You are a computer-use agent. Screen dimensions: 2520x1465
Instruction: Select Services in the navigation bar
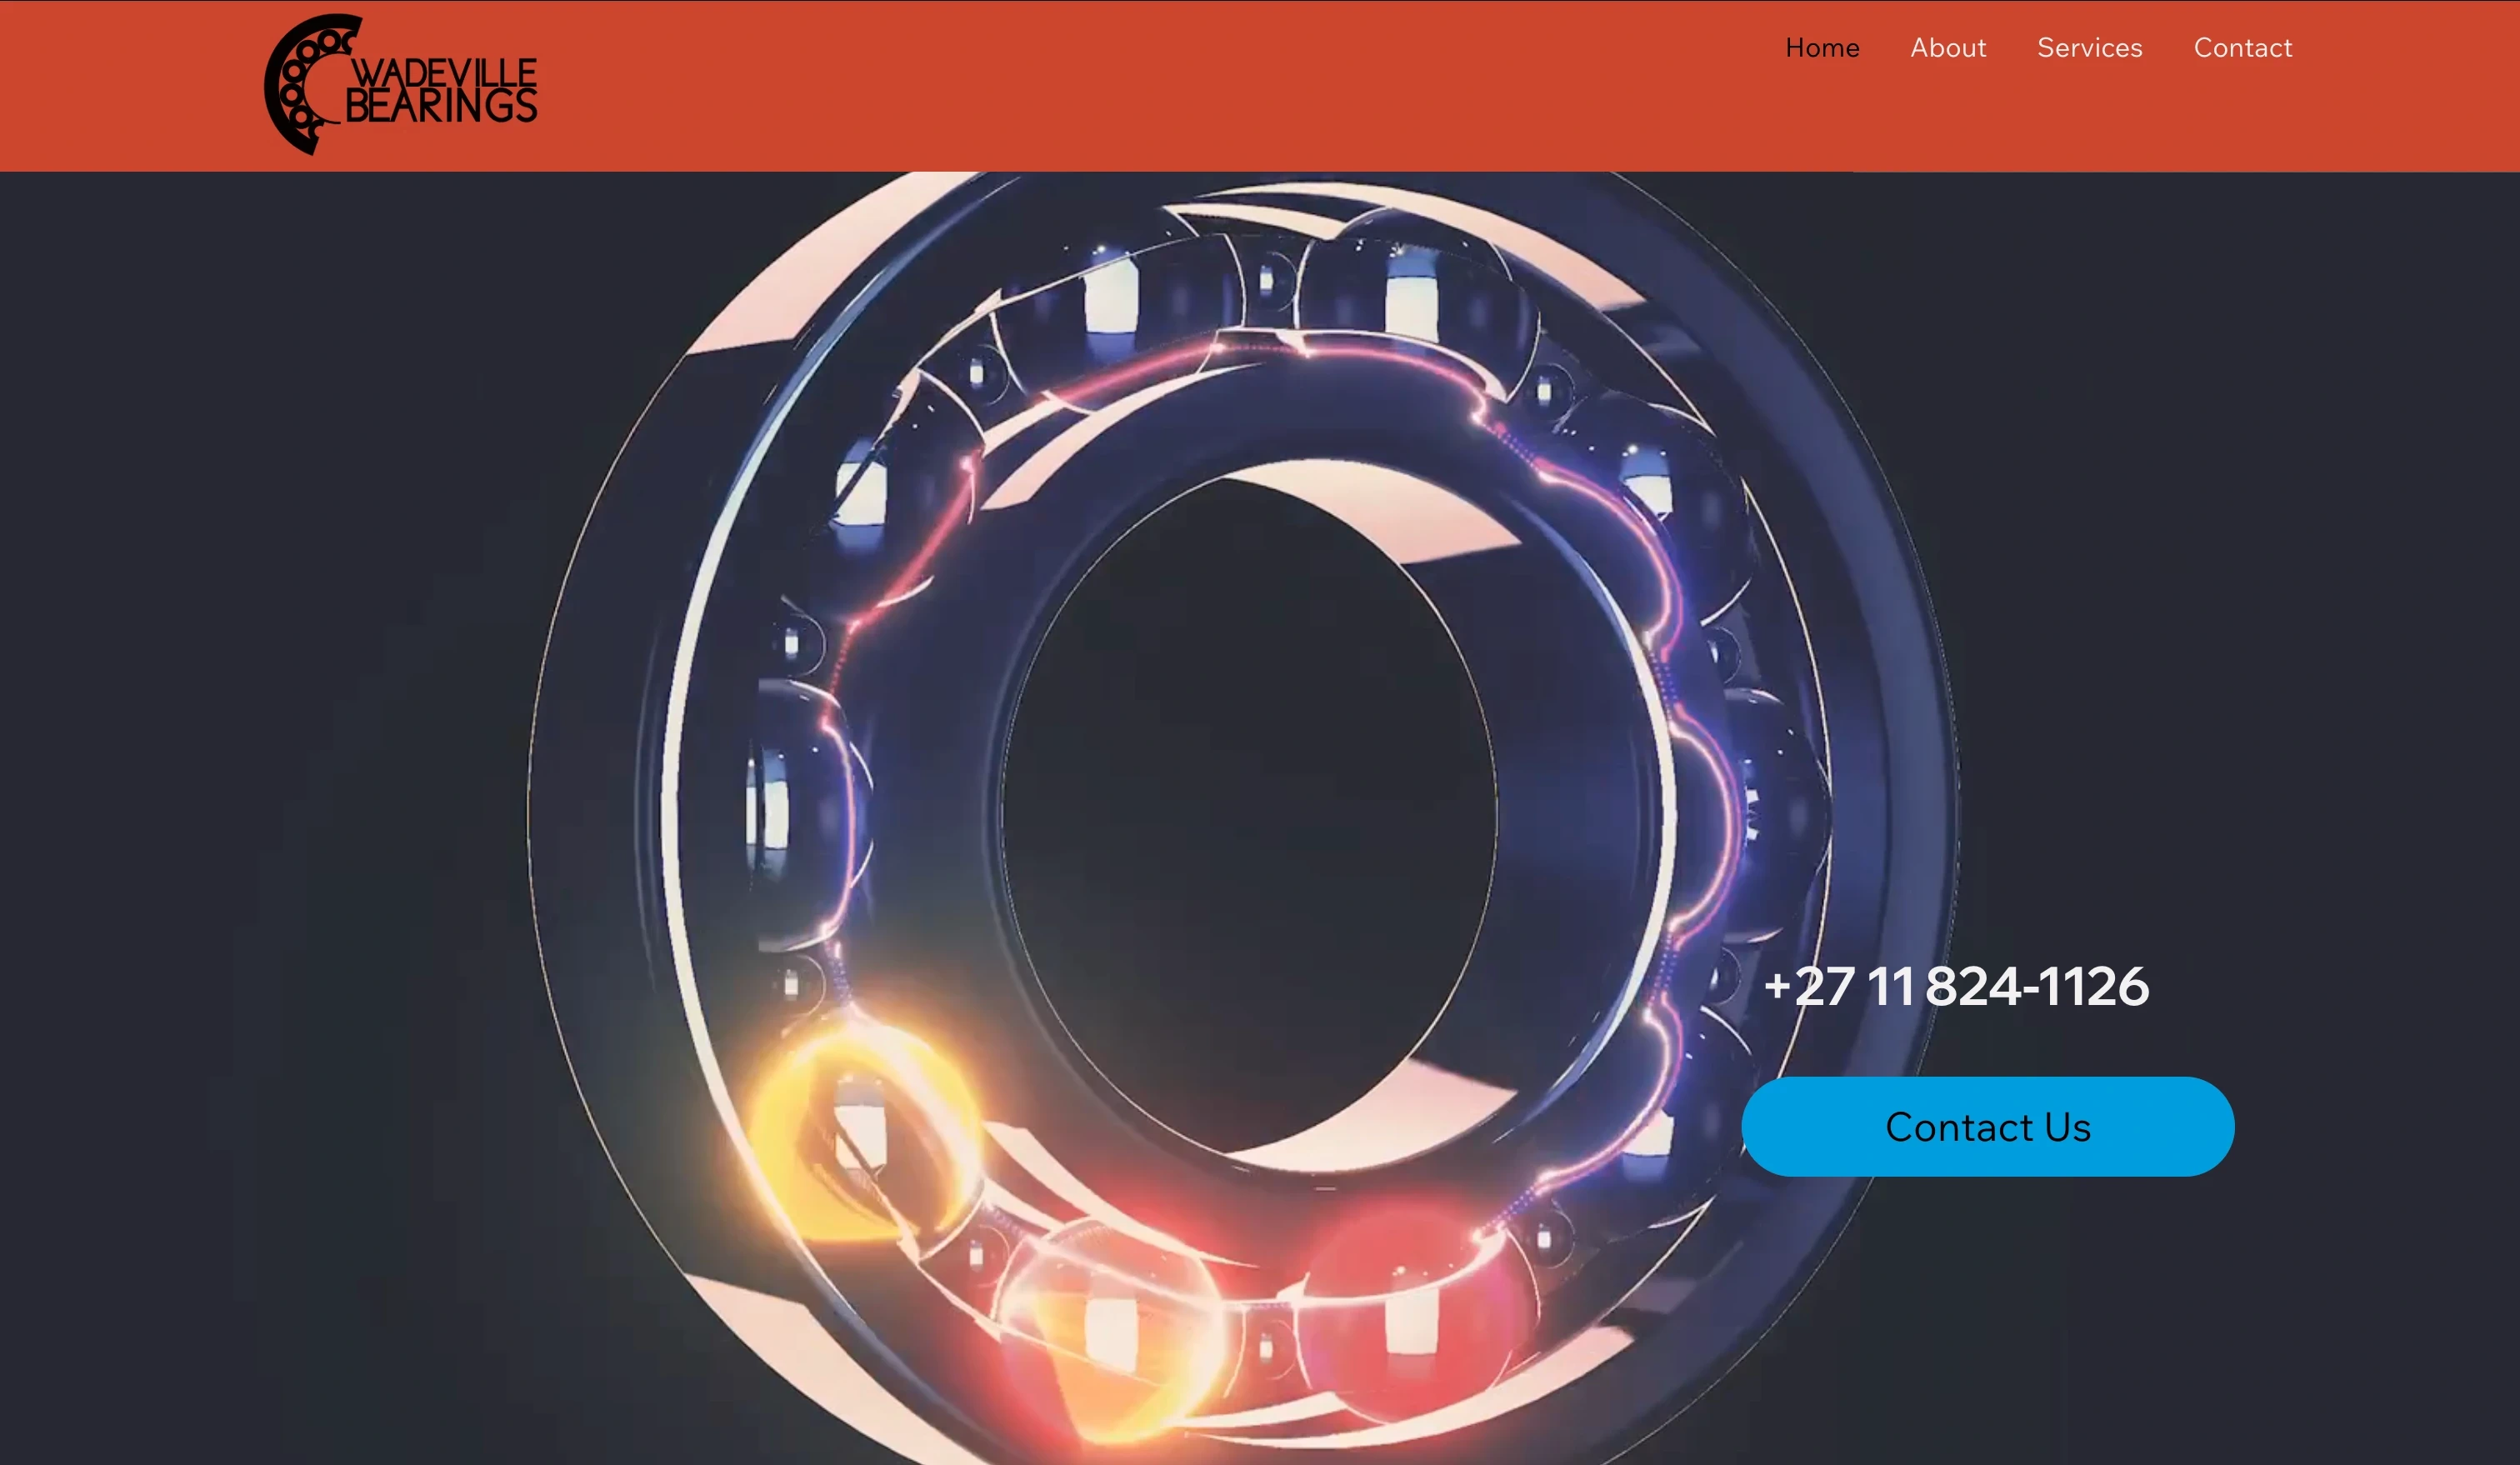[2090, 48]
